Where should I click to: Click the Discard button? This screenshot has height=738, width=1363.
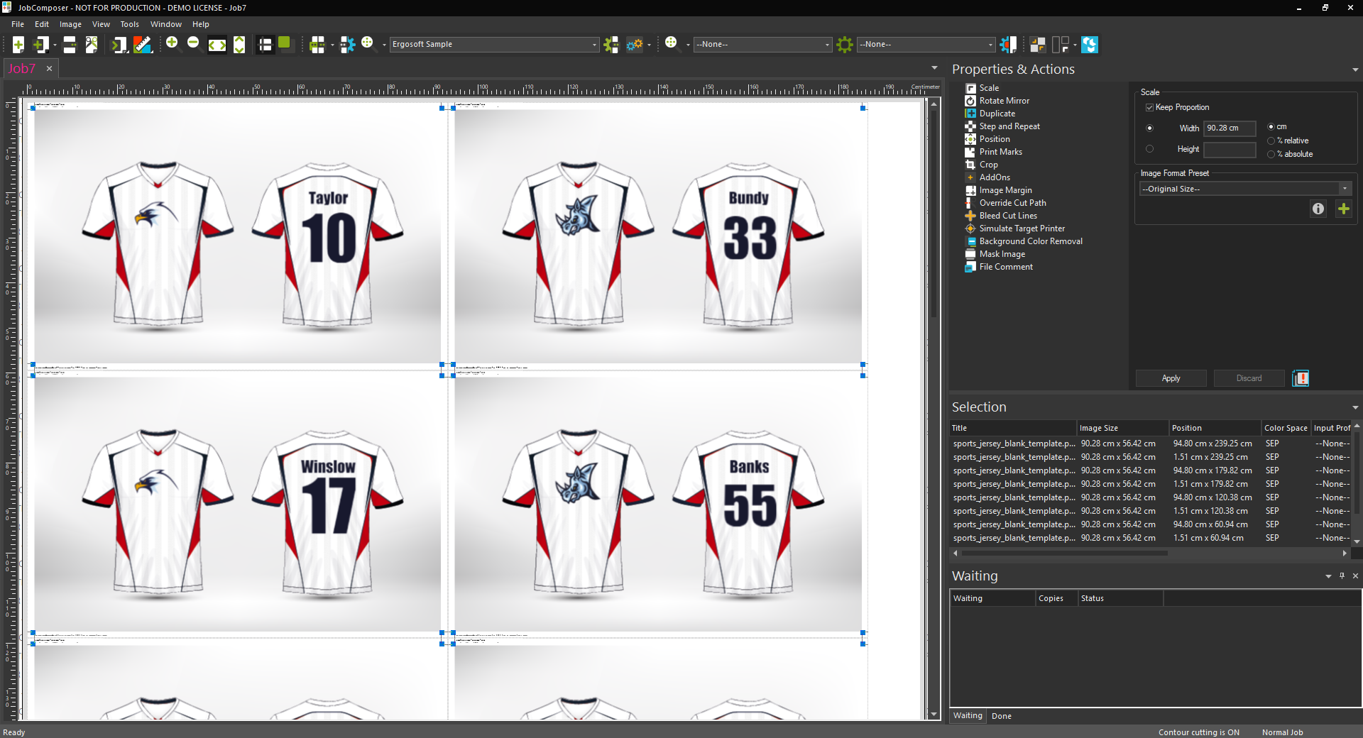1249,378
